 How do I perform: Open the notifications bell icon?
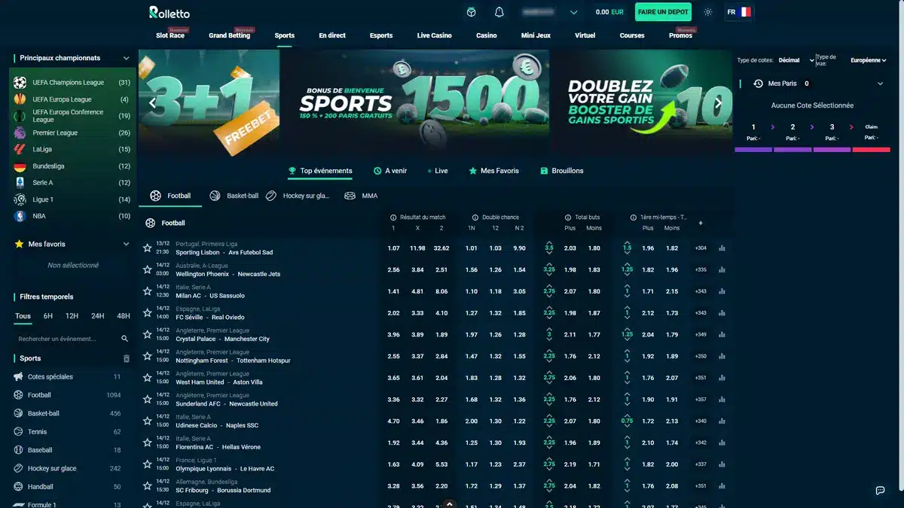(x=499, y=12)
